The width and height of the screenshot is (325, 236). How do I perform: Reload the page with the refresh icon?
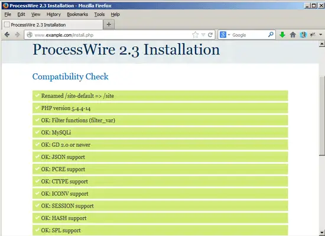(210, 35)
